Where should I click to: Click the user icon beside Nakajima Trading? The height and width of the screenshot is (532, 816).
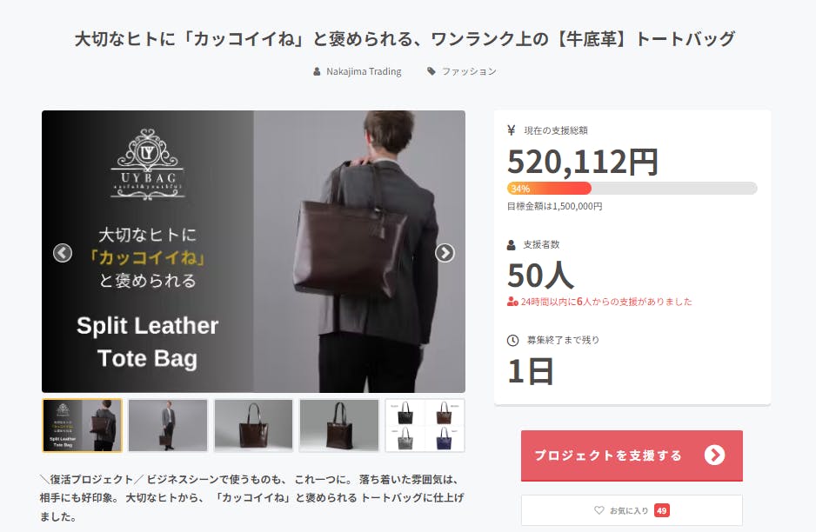tap(317, 72)
